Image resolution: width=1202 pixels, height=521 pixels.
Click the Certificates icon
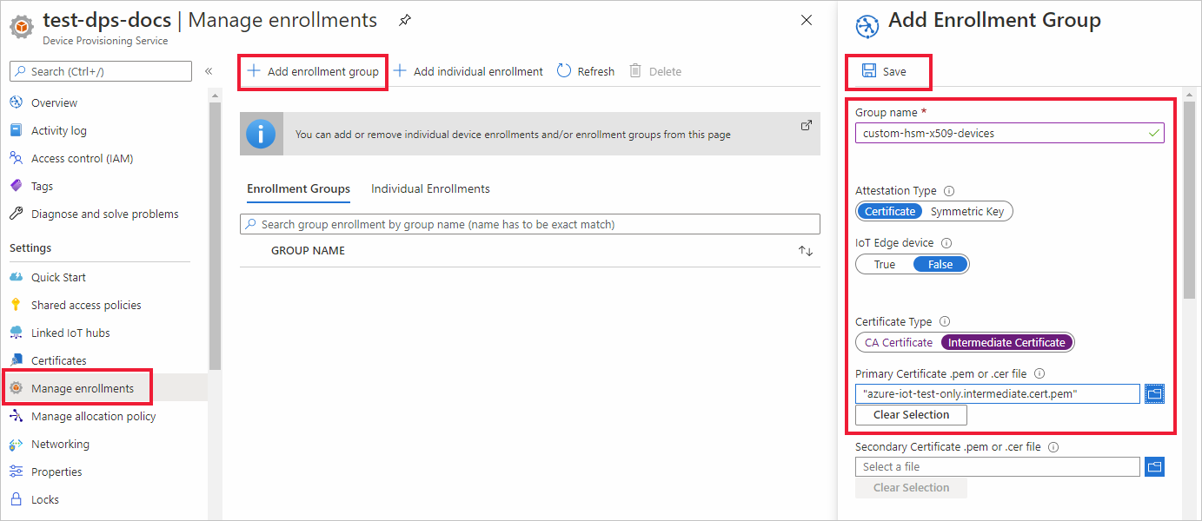click(x=16, y=360)
